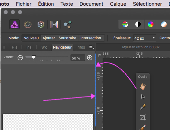Switch to the Liquify persona
The height and width of the screenshot is (130, 170).
tap(28, 25)
